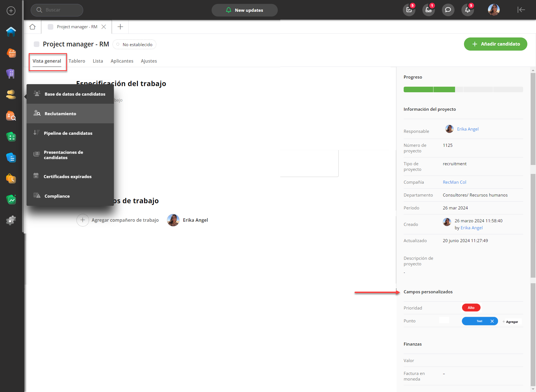The height and width of the screenshot is (392, 536).
Task: Open the Alto priority dropdown
Action: (471, 308)
